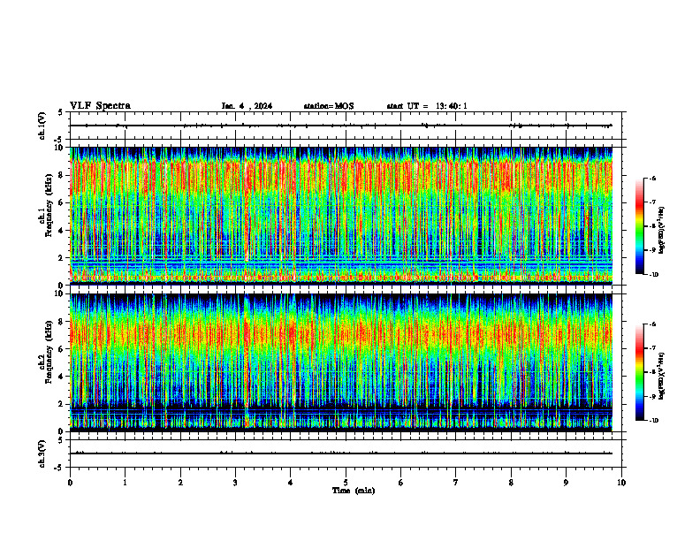Click the date label 'Jan. 4, 2024'
The height and width of the screenshot is (541, 700).
(247, 106)
